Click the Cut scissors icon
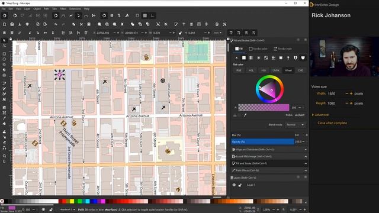 coord(81,24)
